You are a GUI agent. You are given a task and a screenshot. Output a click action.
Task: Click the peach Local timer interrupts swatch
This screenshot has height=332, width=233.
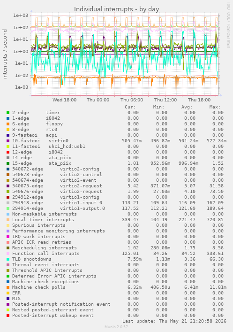tap(8, 220)
